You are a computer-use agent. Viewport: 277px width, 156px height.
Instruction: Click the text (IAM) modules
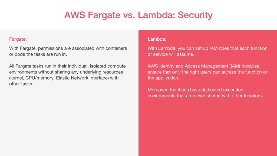click(x=244, y=66)
